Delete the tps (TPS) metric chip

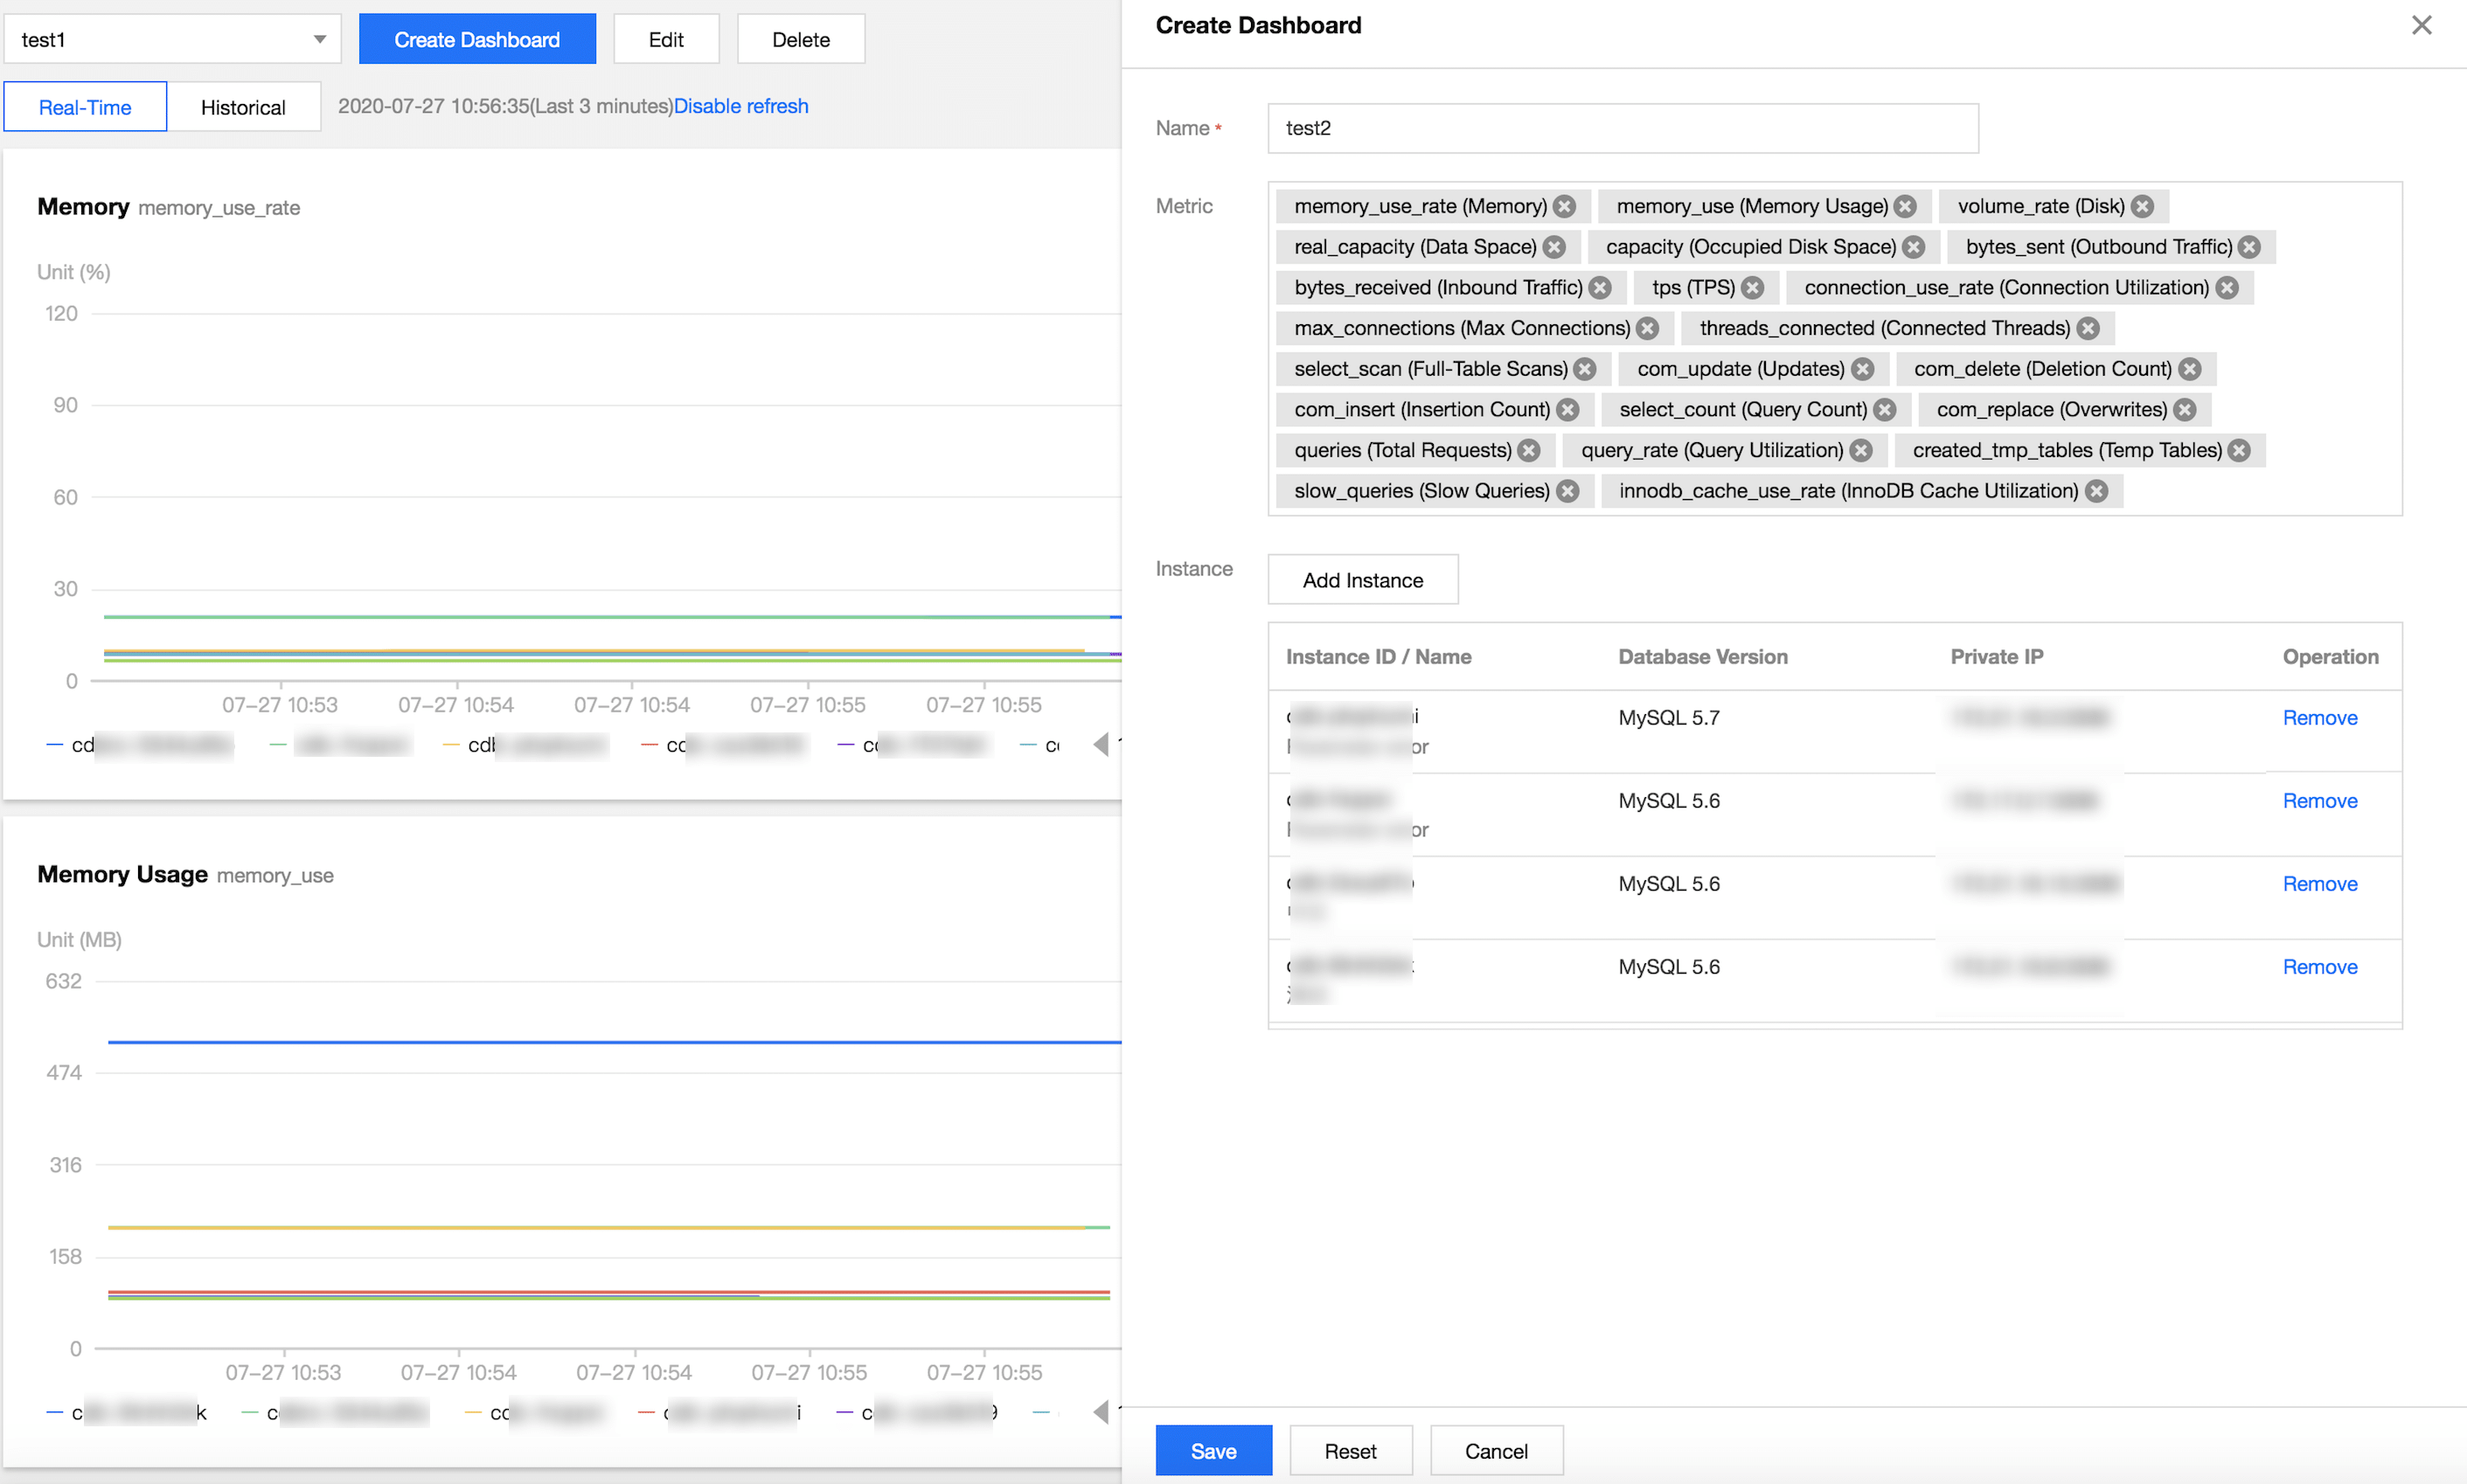(x=1752, y=288)
